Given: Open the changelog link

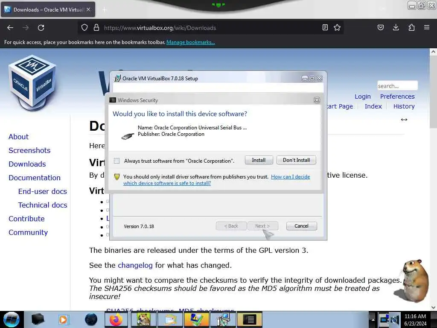Looking at the screenshot, I should click(135, 265).
